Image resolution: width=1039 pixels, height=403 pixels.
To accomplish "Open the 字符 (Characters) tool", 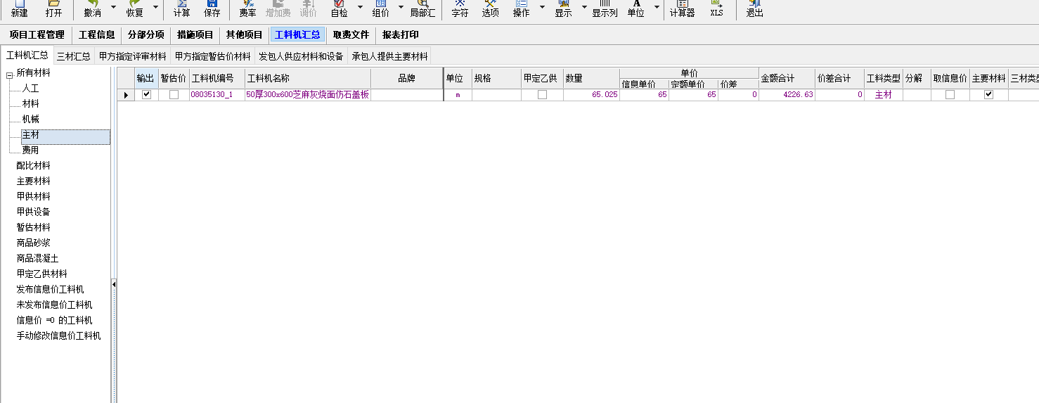I will click(x=460, y=9).
